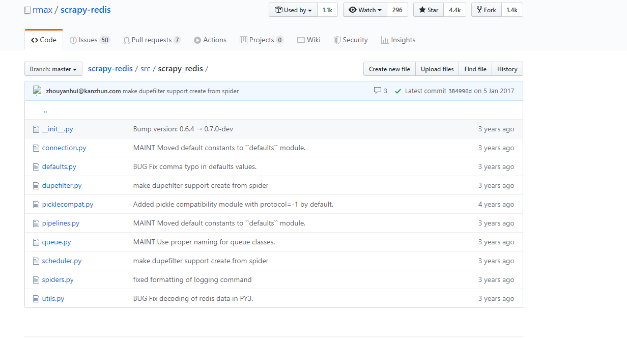This screenshot has height=338, width=627.
Task: Go to the rmax user profile
Action: [x=42, y=10]
